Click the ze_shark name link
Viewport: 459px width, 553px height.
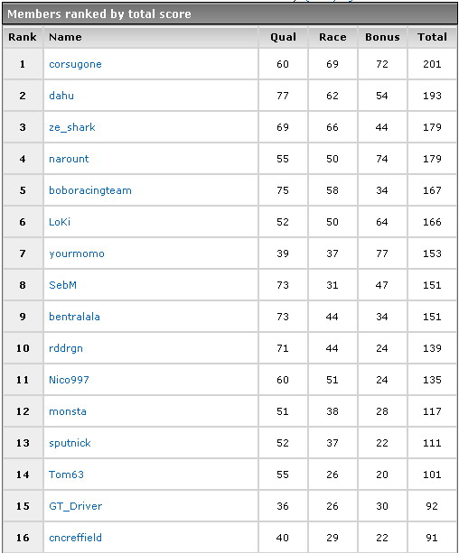pyautogui.click(x=72, y=127)
